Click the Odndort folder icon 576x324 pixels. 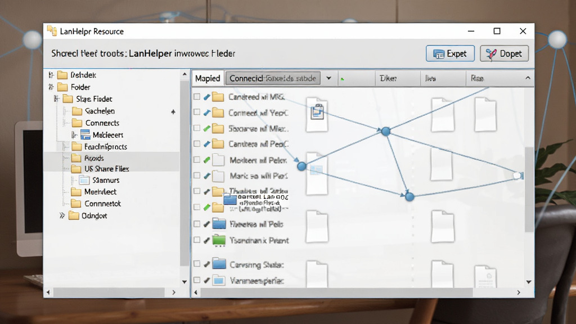[x=74, y=215]
